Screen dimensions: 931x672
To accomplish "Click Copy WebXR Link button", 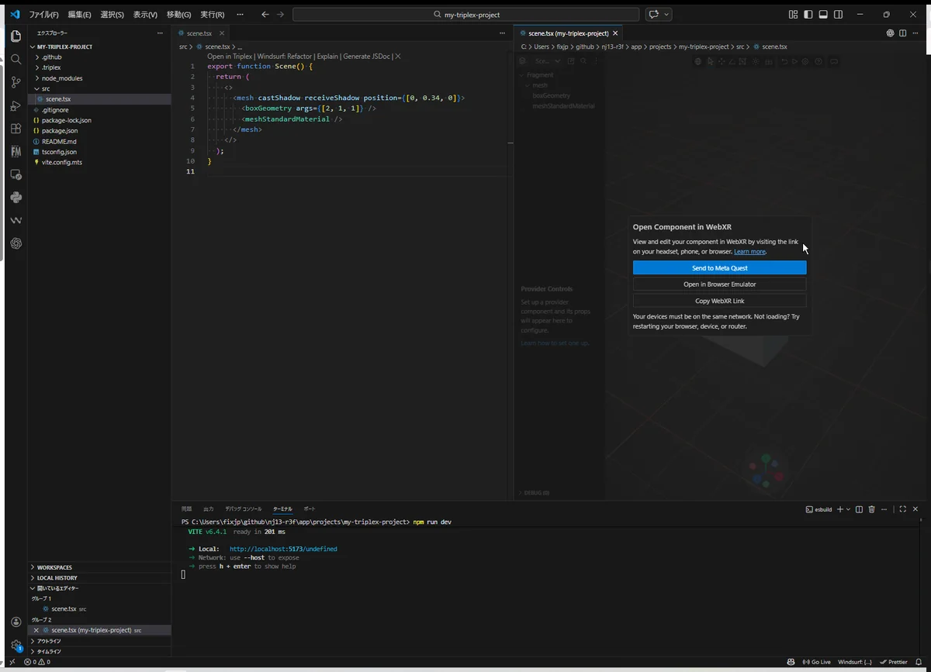I will coord(719,301).
